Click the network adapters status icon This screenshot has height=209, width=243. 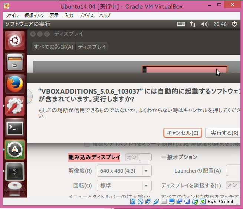tap(148, 202)
